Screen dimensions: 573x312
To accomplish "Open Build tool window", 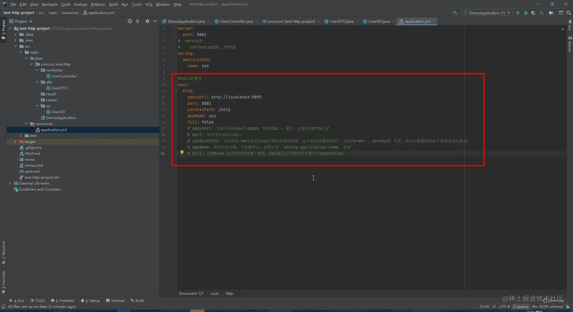I will point(137,301).
